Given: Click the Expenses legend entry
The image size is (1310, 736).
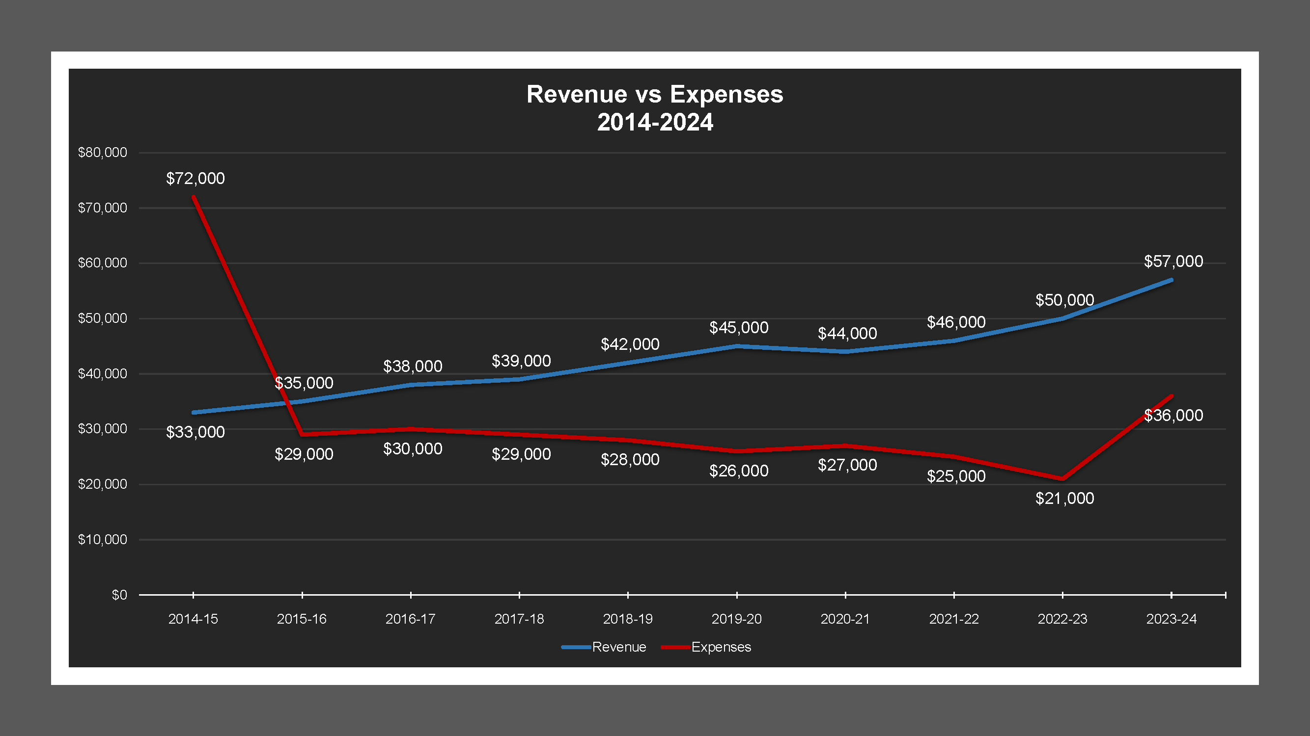Looking at the screenshot, I should 706,647.
